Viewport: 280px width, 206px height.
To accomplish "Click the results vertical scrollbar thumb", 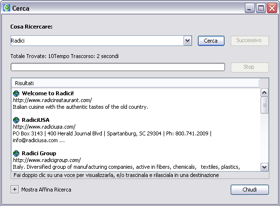I will (x=264, y=105).
